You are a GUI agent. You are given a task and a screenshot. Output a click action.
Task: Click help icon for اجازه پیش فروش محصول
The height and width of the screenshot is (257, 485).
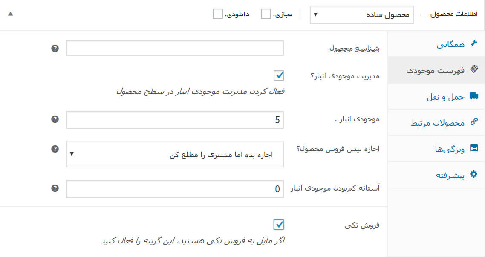click(x=55, y=149)
